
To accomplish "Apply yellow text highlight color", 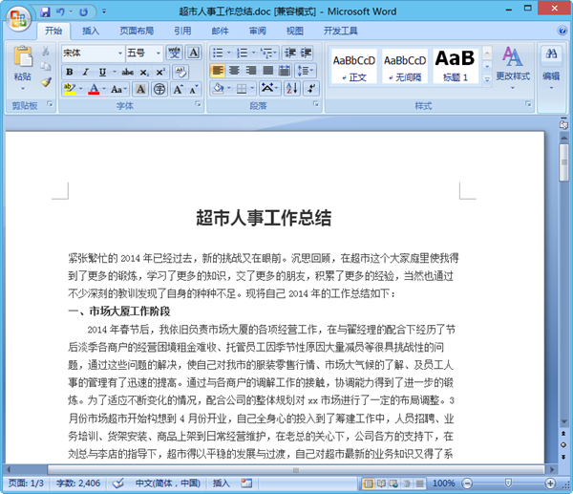I will click(69, 89).
